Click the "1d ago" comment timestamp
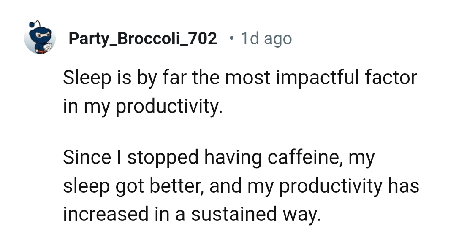 [x=266, y=39]
